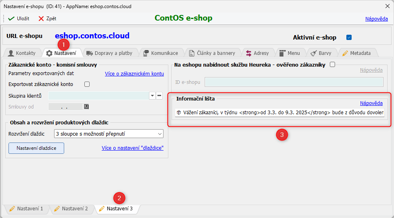Image resolution: width=394 pixels, height=218 pixels.
Task: Click the Nastavení gear icon
Action: [49, 53]
